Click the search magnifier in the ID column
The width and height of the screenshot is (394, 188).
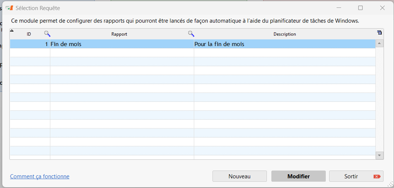pyautogui.click(x=47, y=34)
